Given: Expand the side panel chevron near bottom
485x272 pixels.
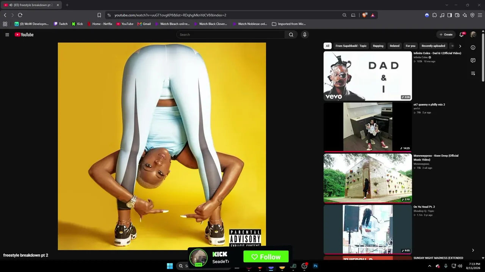Looking at the screenshot, I should pyautogui.click(x=473, y=250).
